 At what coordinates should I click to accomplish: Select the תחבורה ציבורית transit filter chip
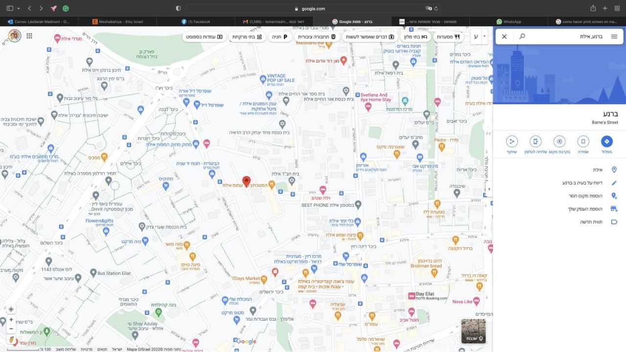(x=317, y=37)
